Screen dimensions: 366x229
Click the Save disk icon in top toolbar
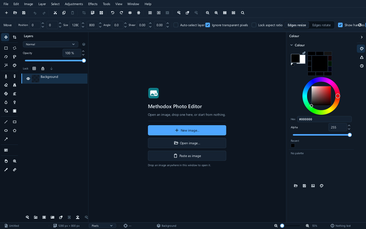(x=24, y=13)
